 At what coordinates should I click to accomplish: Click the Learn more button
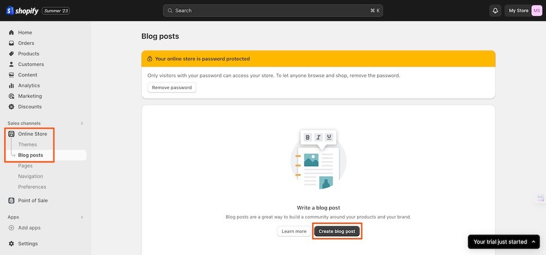[x=294, y=232]
